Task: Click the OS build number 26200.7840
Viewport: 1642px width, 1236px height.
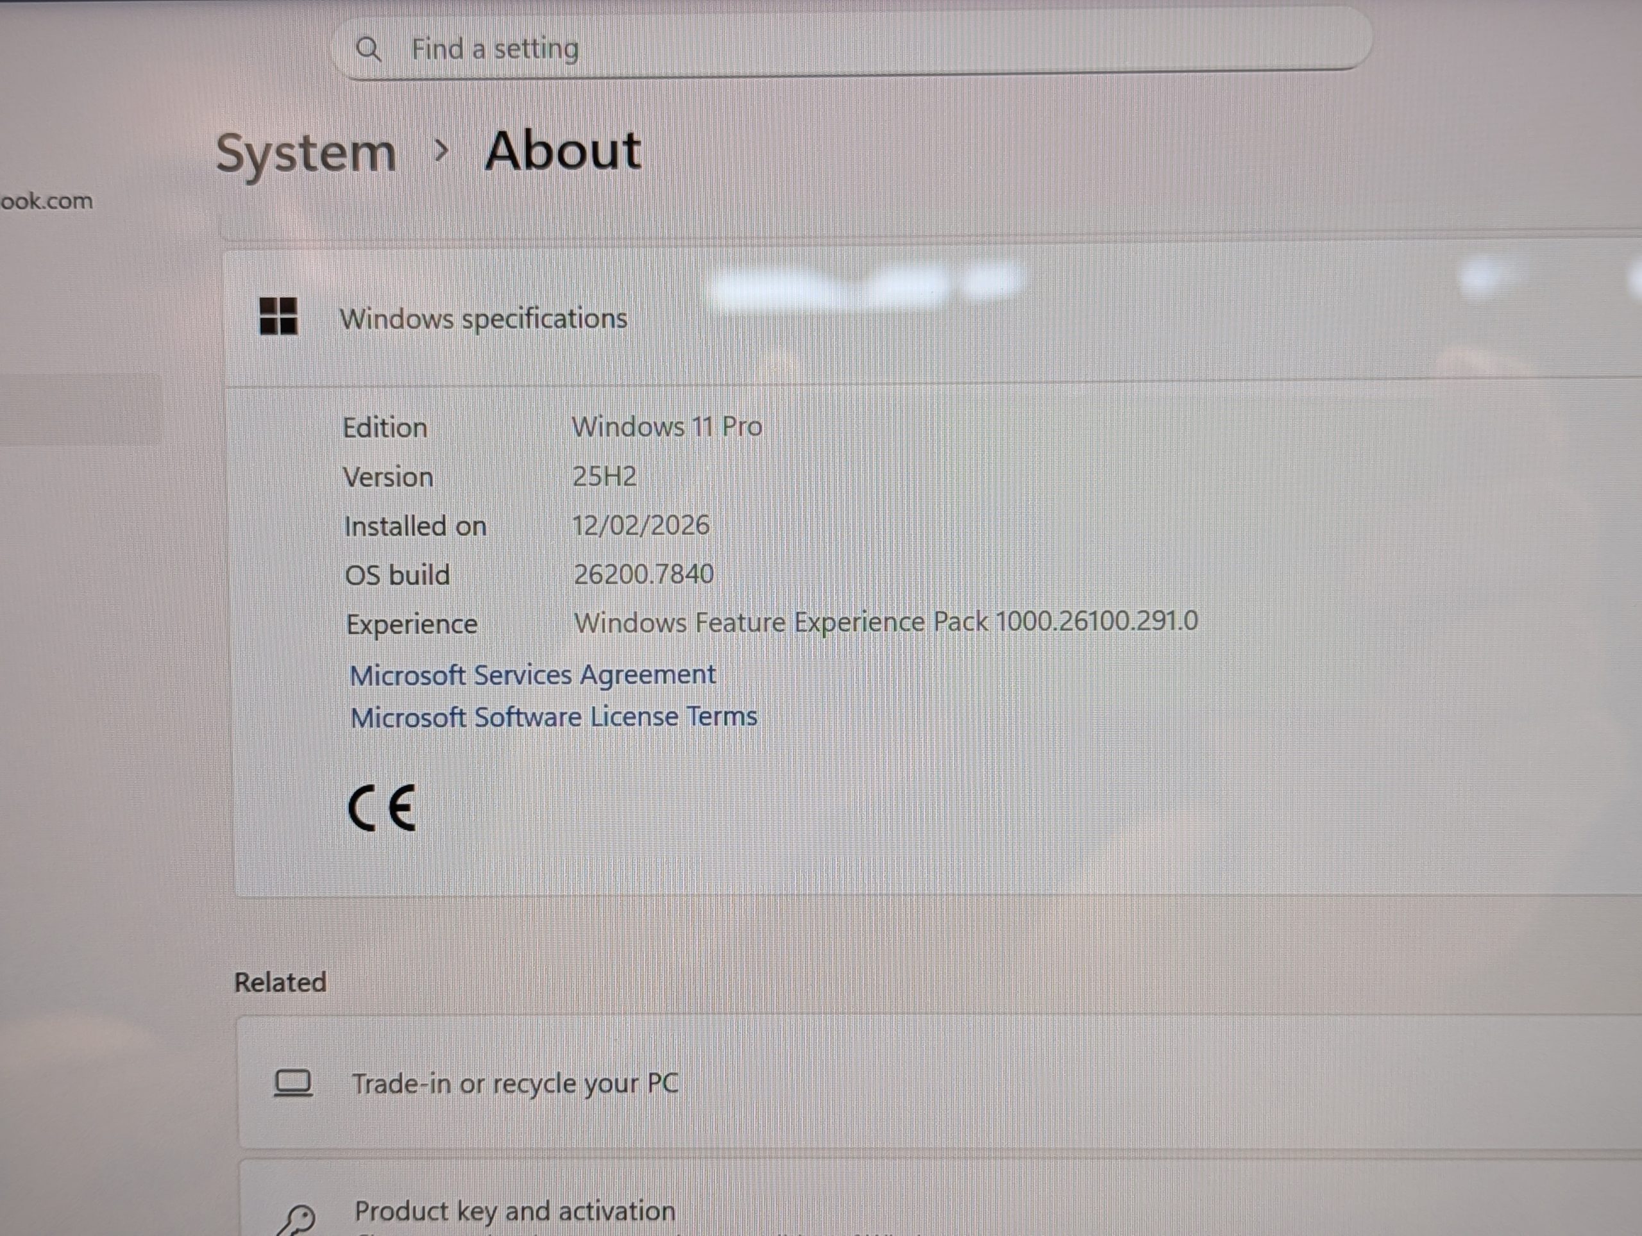Action: click(x=643, y=574)
